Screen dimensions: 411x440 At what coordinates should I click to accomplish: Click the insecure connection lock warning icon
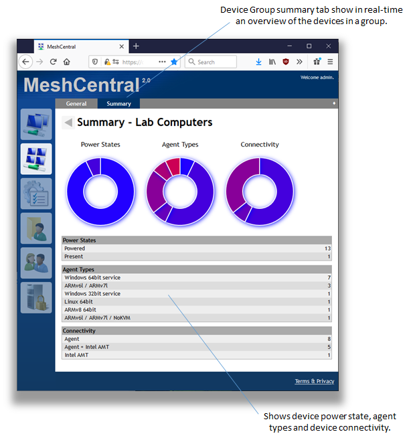click(107, 62)
